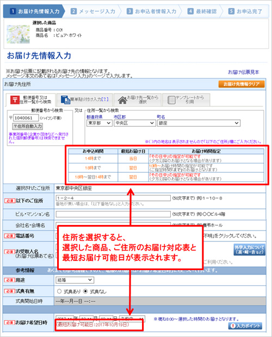Expand the 市区郡 dropdown showing 中央区

coord(135,123)
